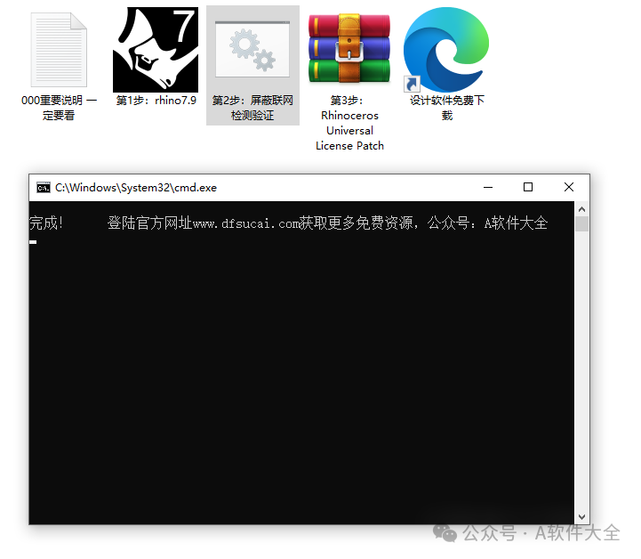Maximize the cmd.exe window
This screenshot has width=641, height=559.
[x=528, y=188]
